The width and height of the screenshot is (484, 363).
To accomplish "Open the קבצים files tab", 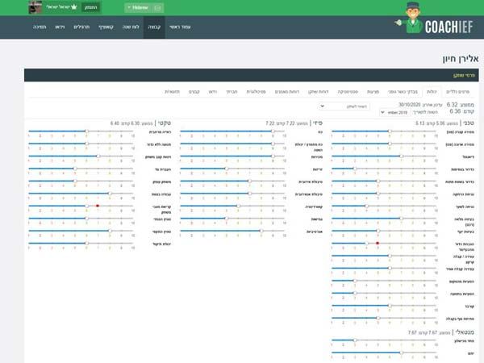I will 194,92.
